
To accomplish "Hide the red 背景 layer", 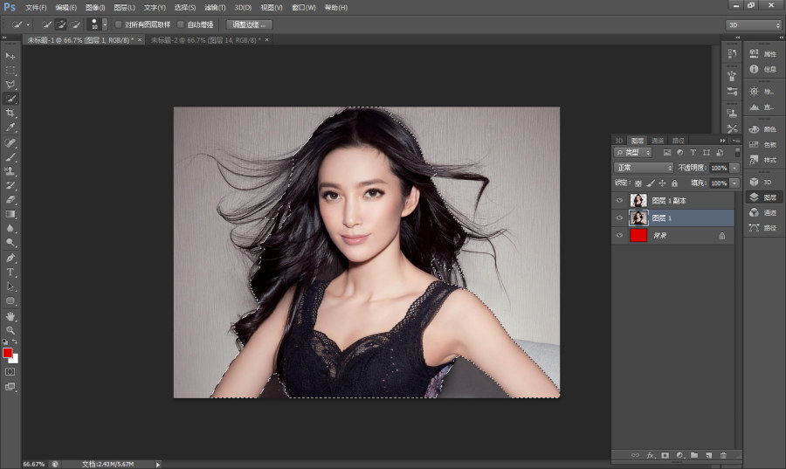I will [619, 236].
